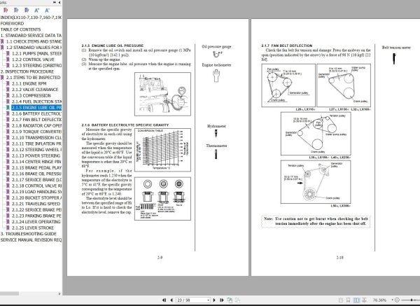Open 2.1.13 POWER STEERING bookmark

[36, 155]
